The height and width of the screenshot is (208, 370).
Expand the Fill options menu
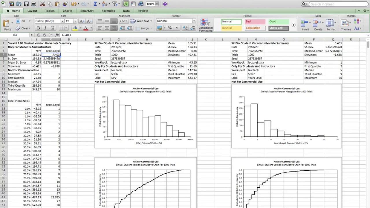click(x=29, y=21)
